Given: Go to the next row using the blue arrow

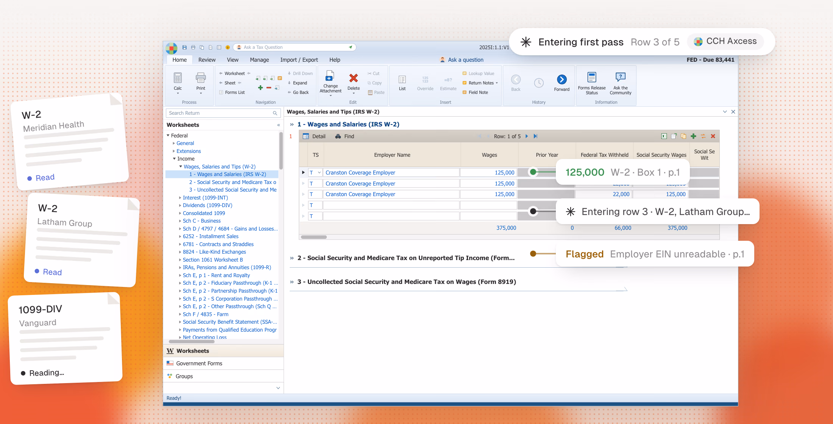Looking at the screenshot, I should [x=527, y=136].
